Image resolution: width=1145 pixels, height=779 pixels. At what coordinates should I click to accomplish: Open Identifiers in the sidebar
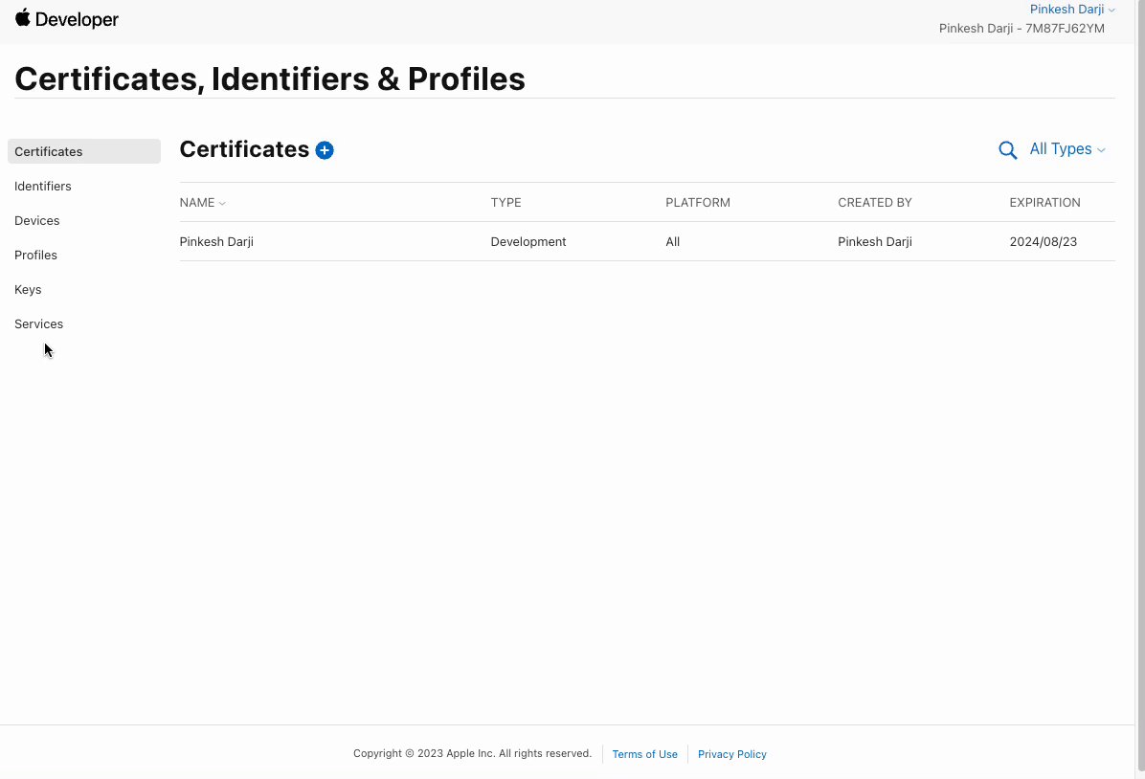[43, 186]
